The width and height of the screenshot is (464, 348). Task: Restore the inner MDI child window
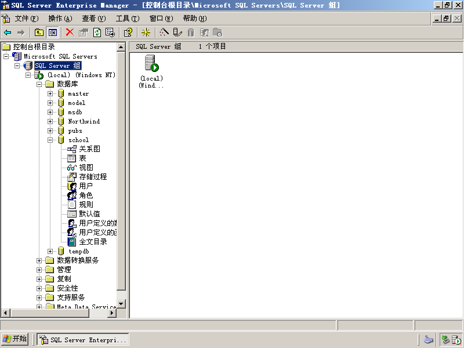tap(447, 19)
